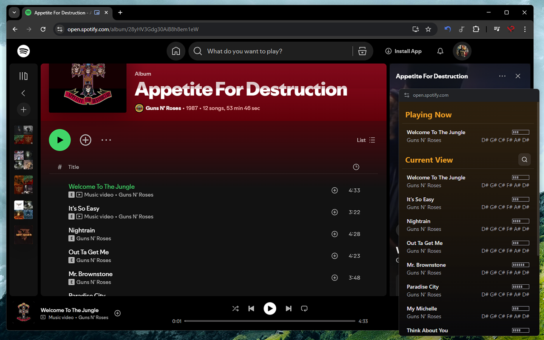Go back in the browser

(x=15, y=29)
